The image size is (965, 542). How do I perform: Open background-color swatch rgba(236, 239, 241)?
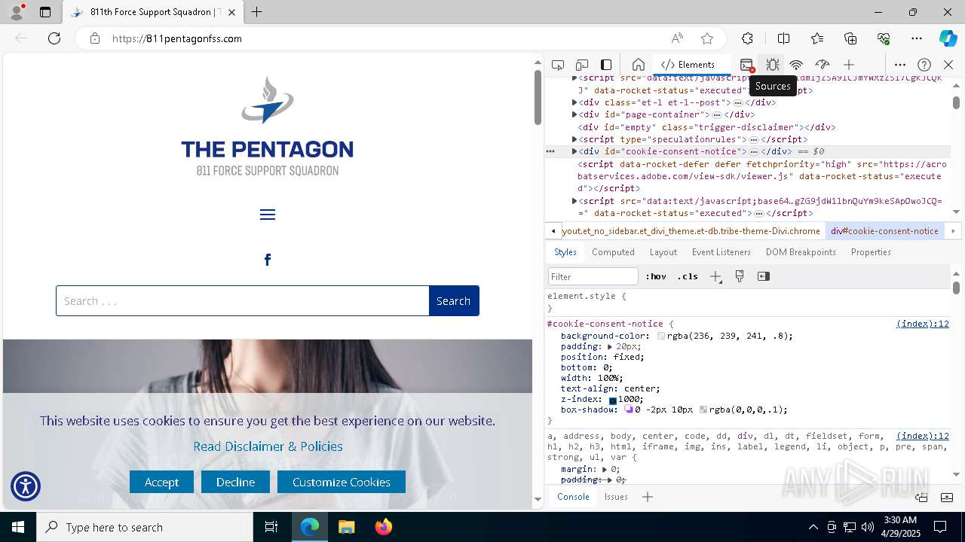(661, 336)
